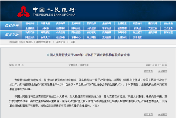Select 音频视频 navigation link
177x118 pixels.
pyautogui.click(x=107, y=32)
